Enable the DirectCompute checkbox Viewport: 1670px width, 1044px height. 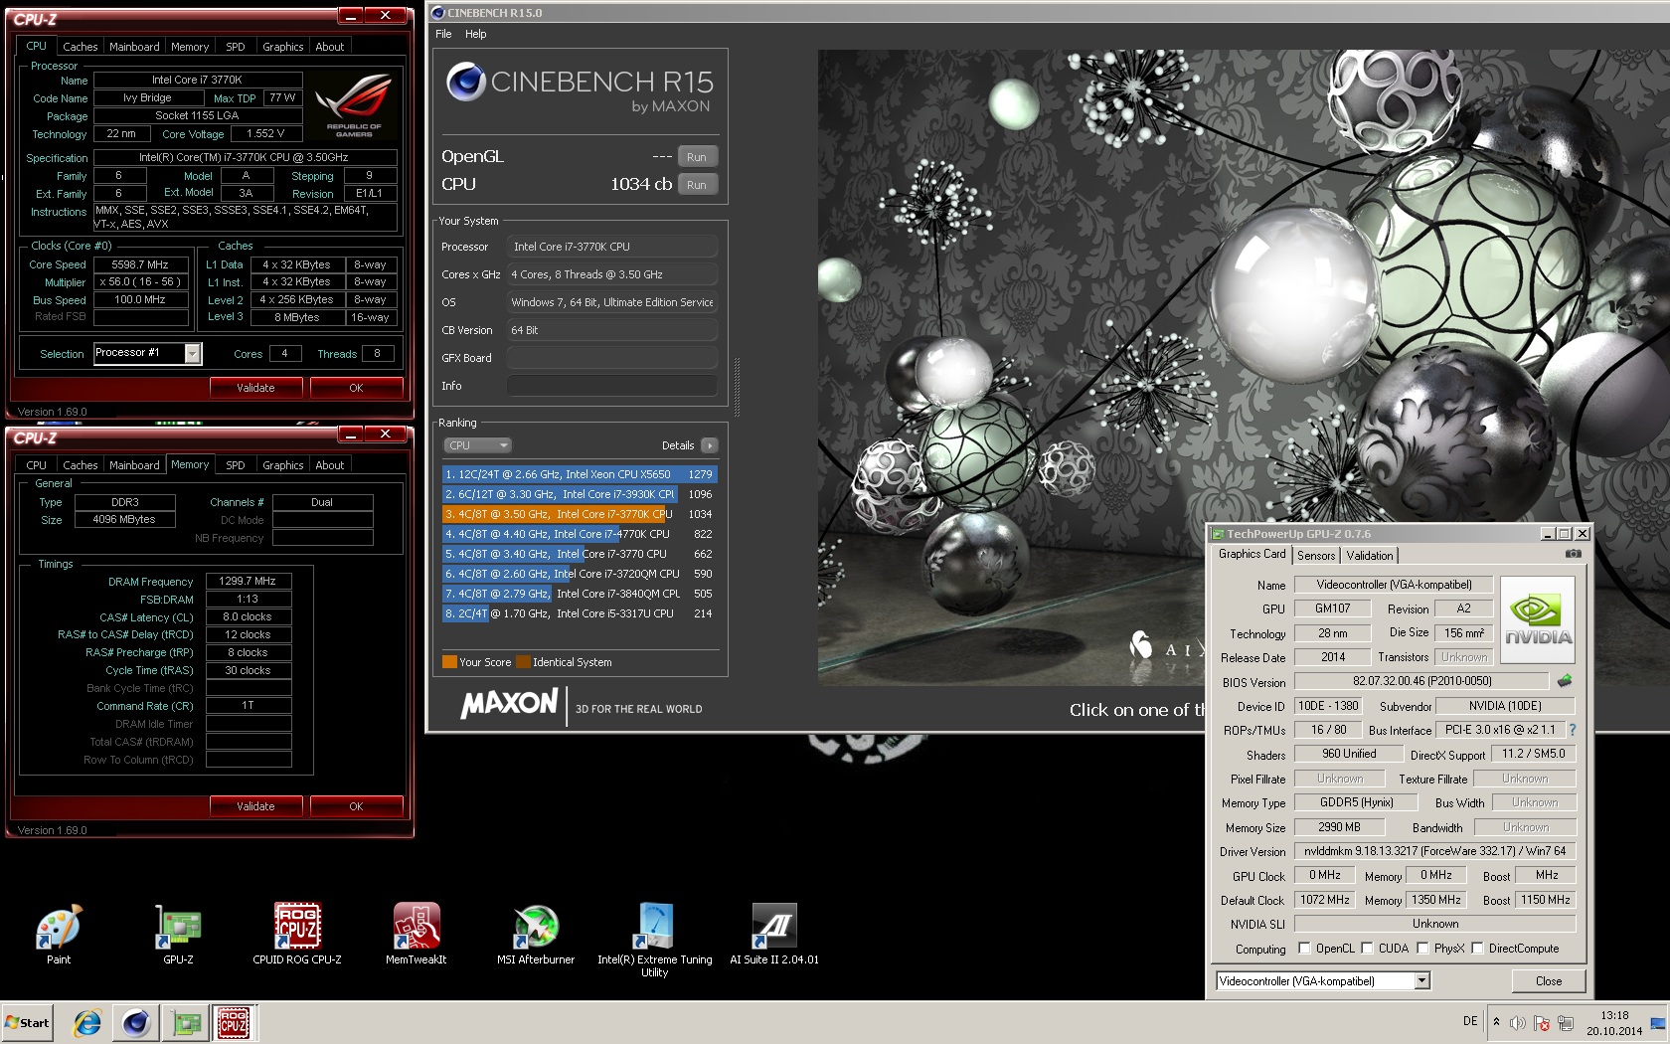[x=1477, y=949]
